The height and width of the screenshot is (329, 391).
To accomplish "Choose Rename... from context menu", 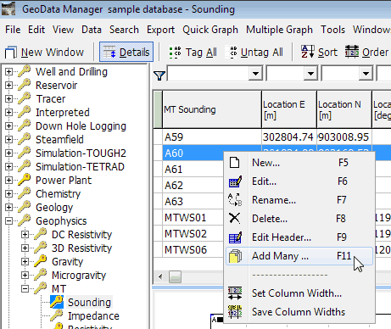I will pos(299,200).
